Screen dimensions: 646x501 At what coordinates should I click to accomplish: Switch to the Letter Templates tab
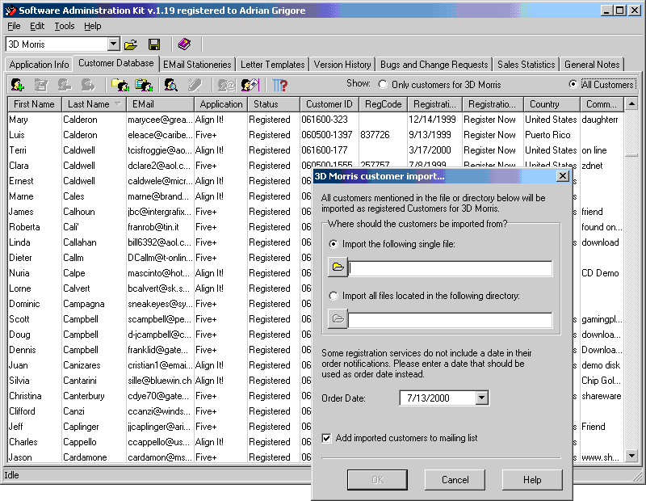pos(272,65)
